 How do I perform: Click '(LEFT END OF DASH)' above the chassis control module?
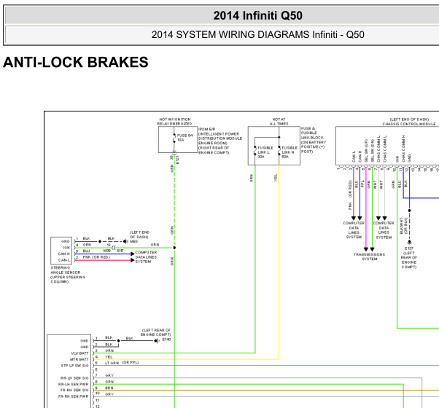tap(409, 119)
